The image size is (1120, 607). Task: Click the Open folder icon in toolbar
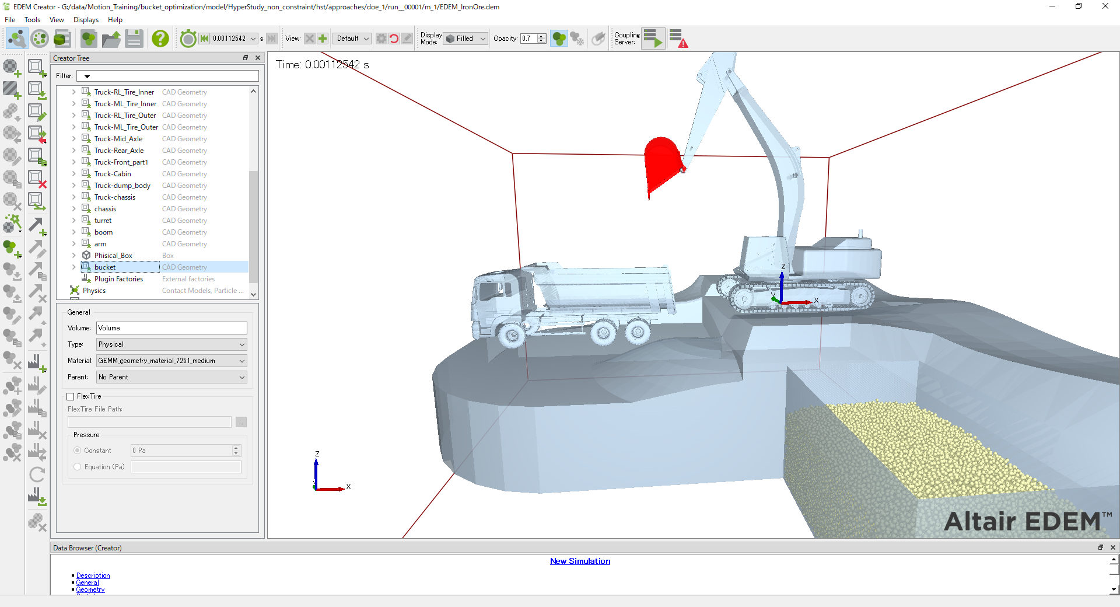click(111, 39)
